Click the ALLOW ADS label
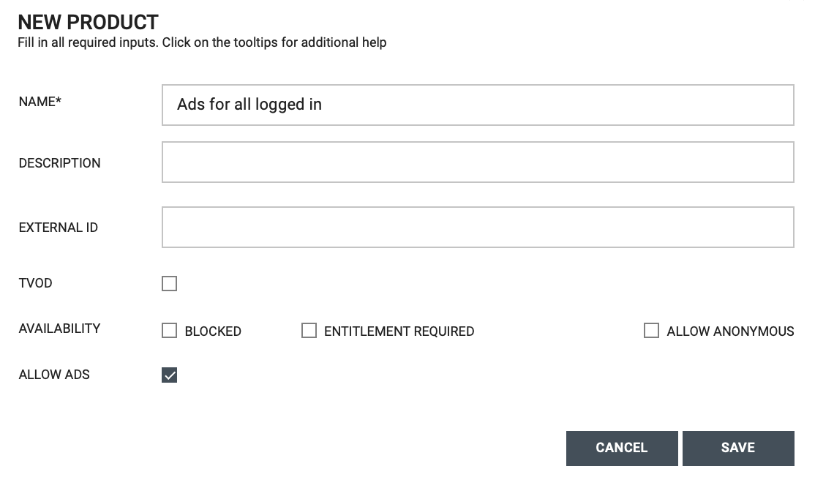Screen dimensions: 815x480 pyautogui.click(x=54, y=375)
